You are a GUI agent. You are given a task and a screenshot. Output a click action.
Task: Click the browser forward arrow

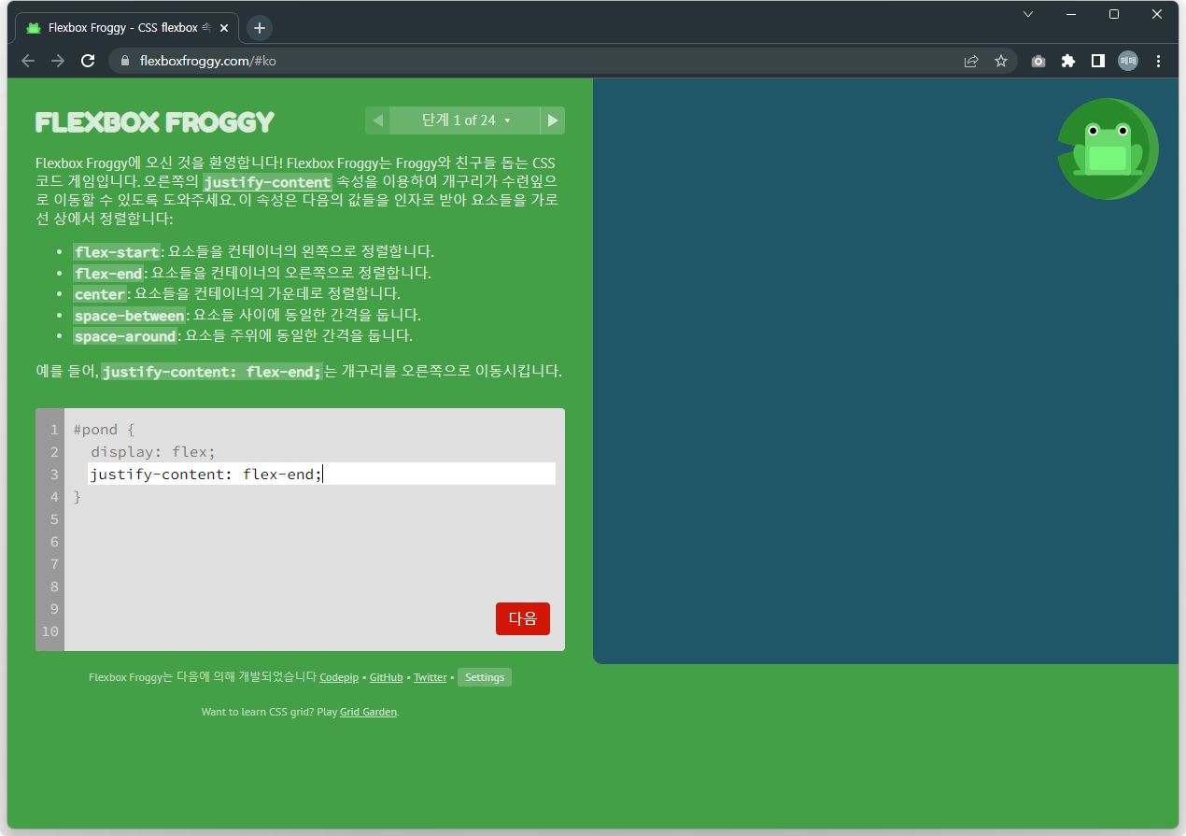[58, 61]
